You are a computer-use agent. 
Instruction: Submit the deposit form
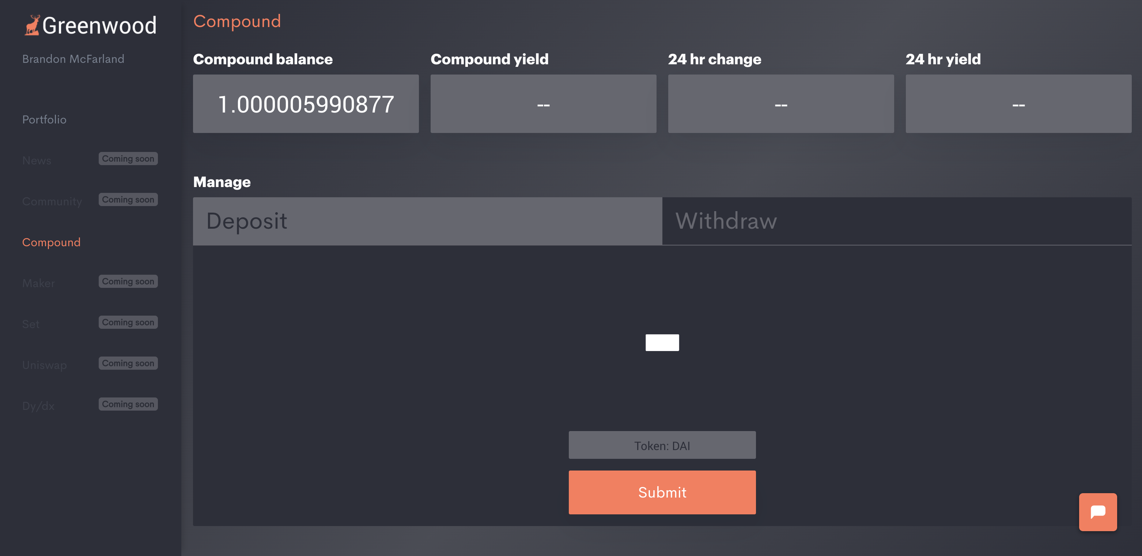click(x=662, y=492)
